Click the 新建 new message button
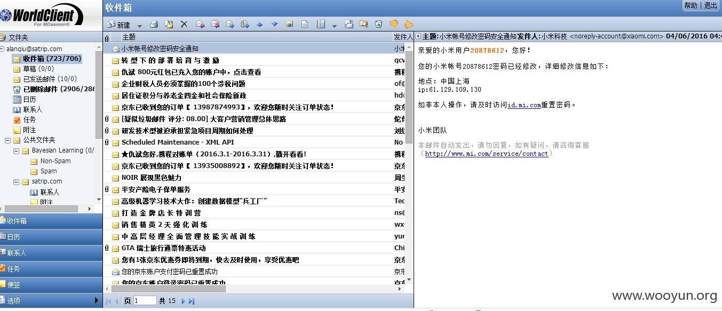Screen dimensions: 722x311 [118, 25]
